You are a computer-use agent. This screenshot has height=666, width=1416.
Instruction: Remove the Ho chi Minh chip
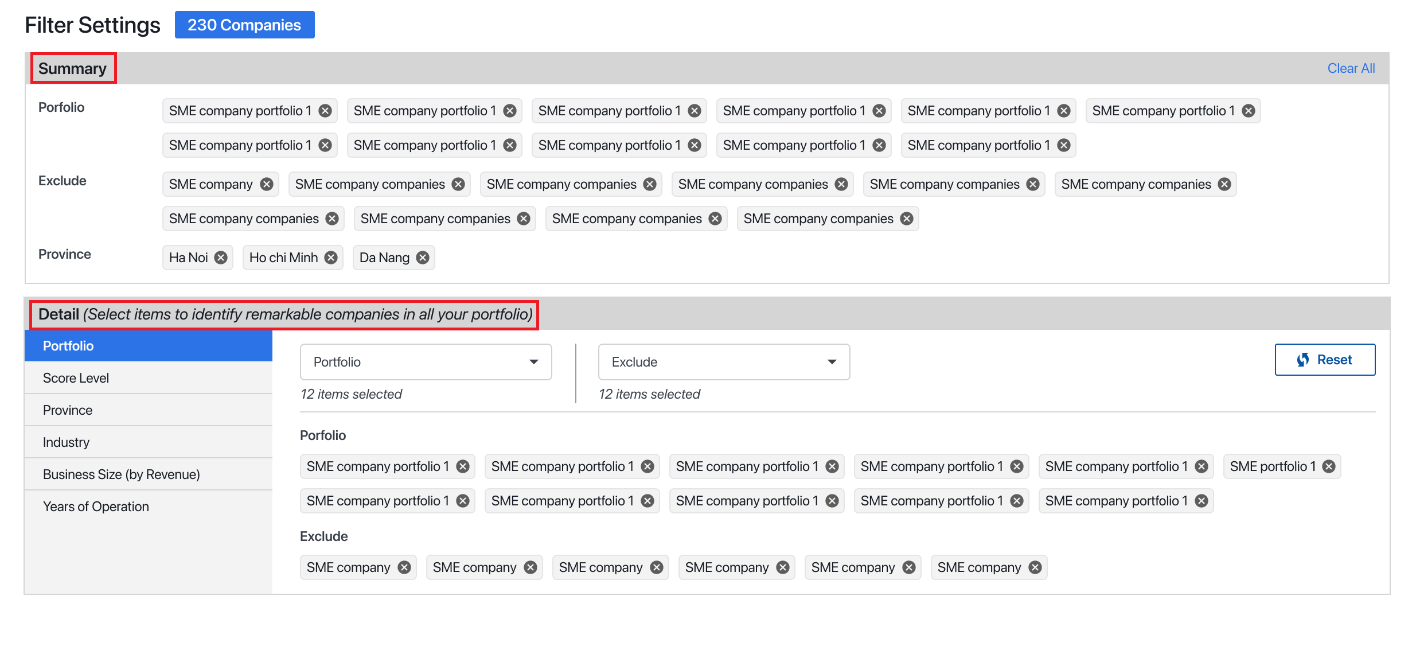coord(331,258)
